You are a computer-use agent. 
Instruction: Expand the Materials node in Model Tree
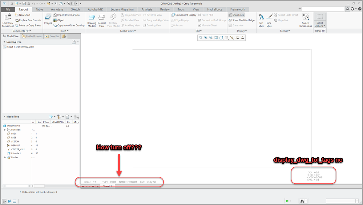(5, 130)
